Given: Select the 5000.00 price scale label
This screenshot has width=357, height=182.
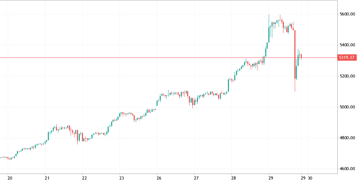Looking at the screenshot, I should click(346, 107).
